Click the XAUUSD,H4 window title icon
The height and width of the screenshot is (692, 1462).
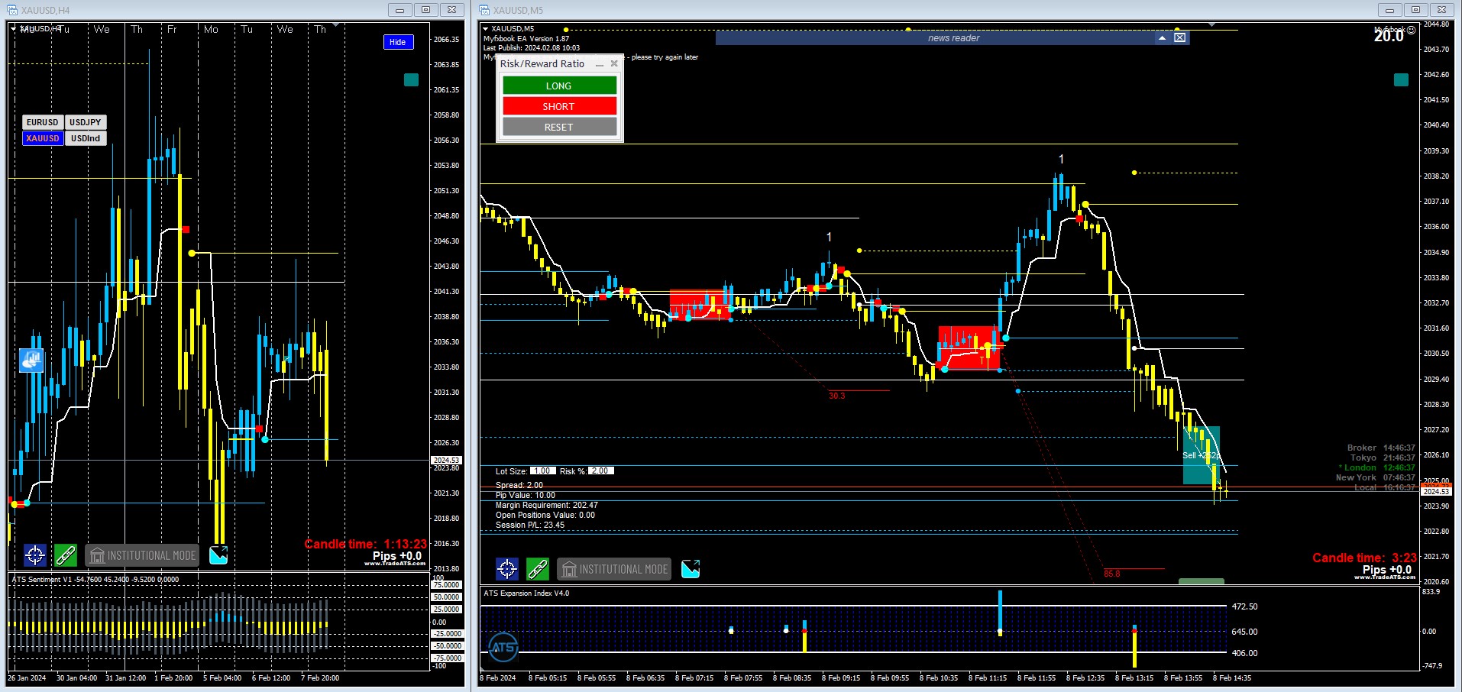click(x=12, y=10)
